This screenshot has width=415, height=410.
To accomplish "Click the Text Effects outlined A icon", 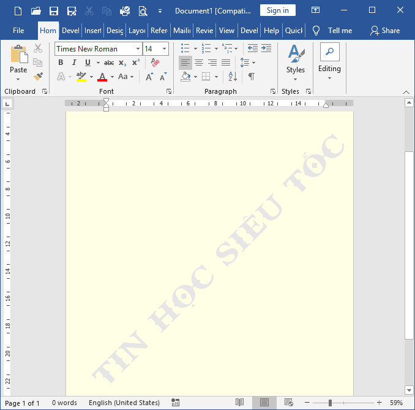I will [x=61, y=77].
